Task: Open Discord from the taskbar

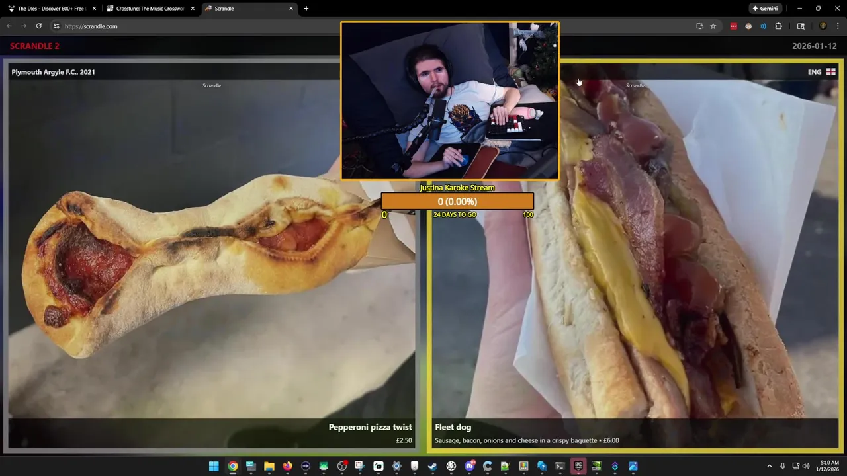Action: coord(470,466)
